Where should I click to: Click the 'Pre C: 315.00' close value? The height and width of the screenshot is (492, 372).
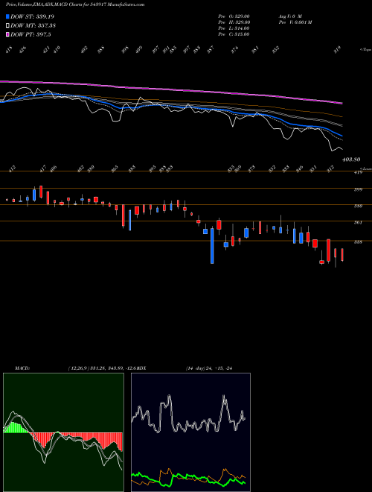(234, 34)
